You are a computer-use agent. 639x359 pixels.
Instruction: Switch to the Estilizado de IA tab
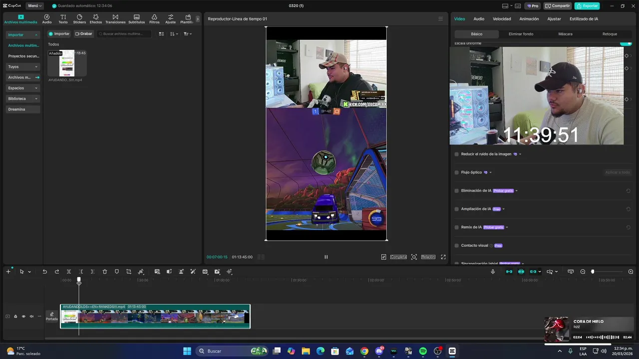click(x=584, y=19)
